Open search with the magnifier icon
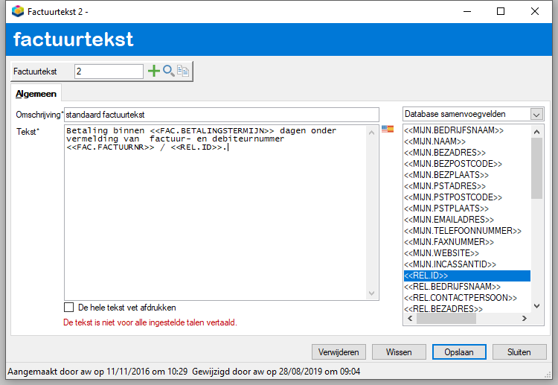 [169, 71]
